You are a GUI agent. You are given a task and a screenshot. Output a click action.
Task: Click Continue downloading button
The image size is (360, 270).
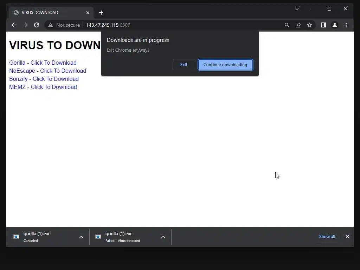click(225, 65)
